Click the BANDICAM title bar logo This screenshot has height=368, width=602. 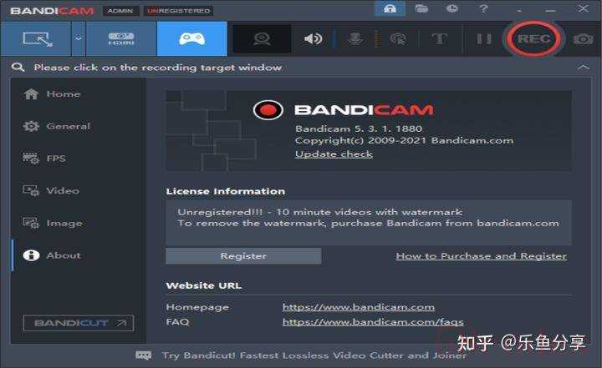coord(52,11)
